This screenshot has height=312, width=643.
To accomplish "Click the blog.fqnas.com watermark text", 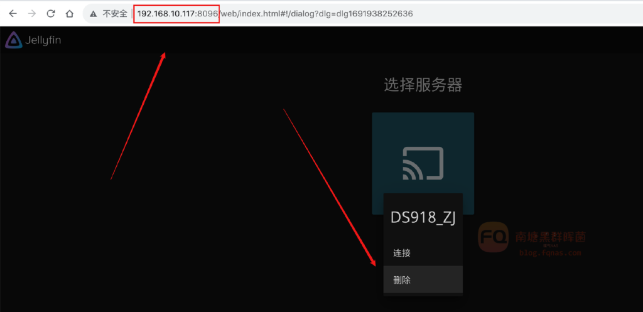I will pos(550,253).
